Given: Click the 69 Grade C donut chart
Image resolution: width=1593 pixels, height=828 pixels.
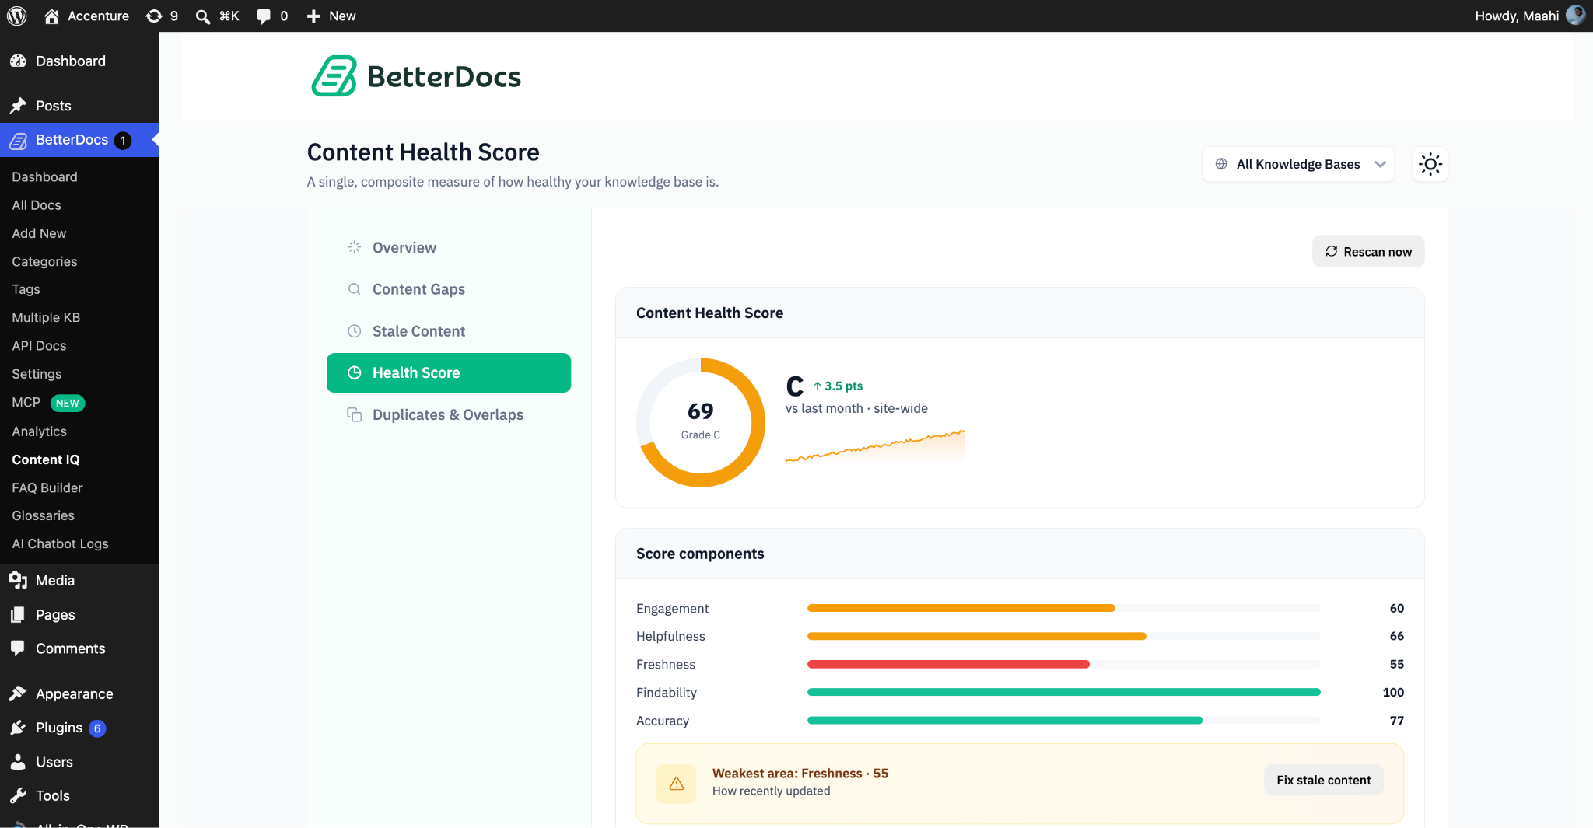Looking at the screenshot, I should pyautogui.click(x=700, y=422).
